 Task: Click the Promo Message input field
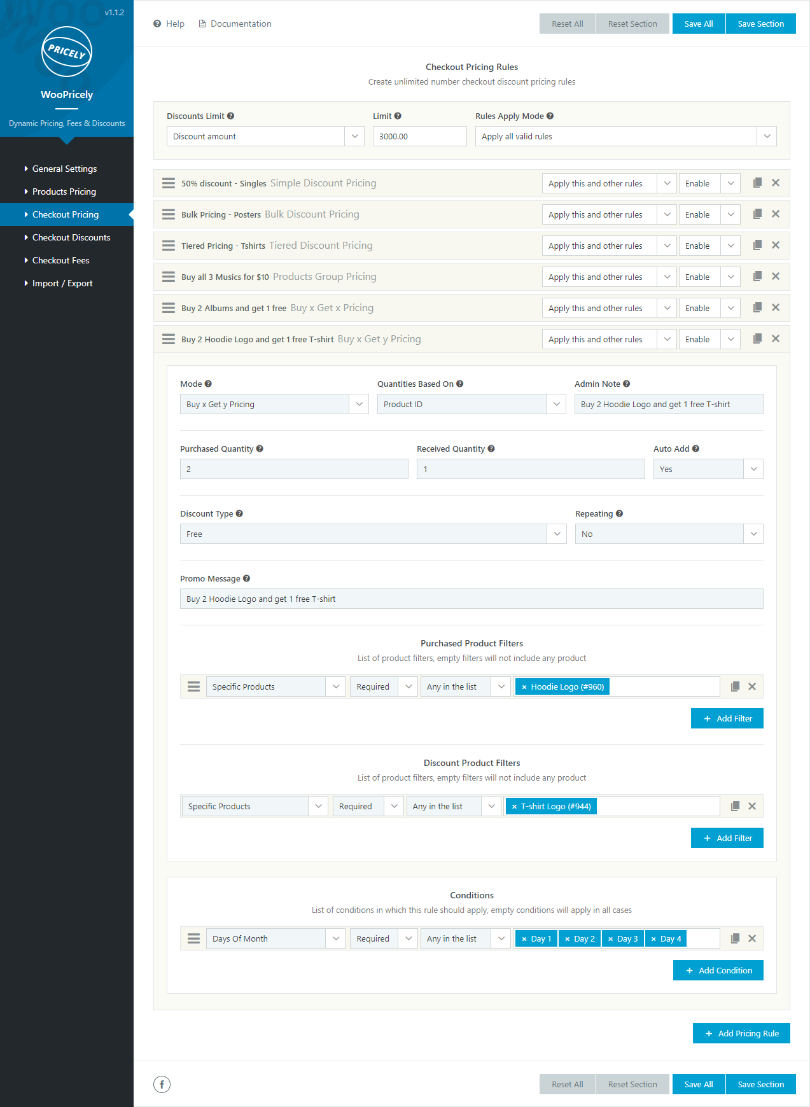(x=471, y=599)
